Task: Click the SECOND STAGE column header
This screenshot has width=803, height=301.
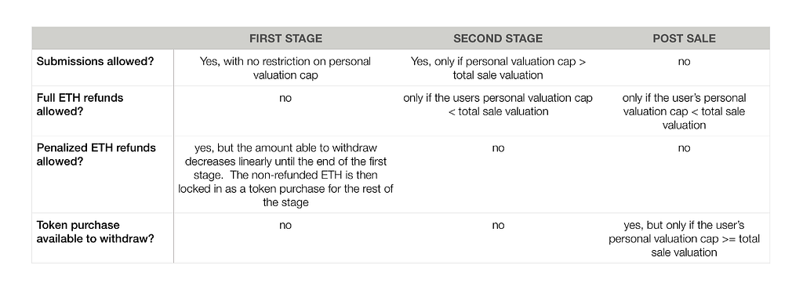Action: tap(498, 38)
